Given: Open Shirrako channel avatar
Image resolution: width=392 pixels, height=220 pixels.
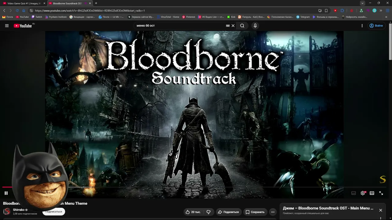Looking at the screenshot, I should tap(7, 211).
